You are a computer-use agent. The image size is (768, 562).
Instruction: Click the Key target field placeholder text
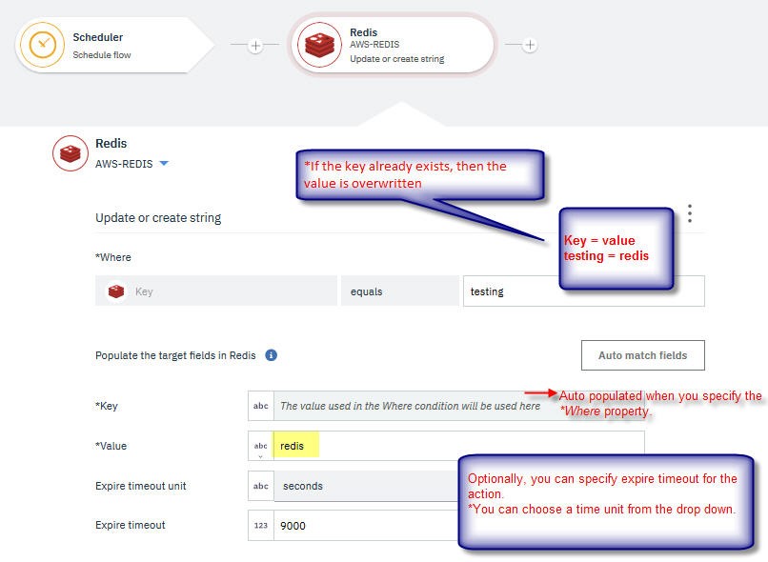(410, 406)
